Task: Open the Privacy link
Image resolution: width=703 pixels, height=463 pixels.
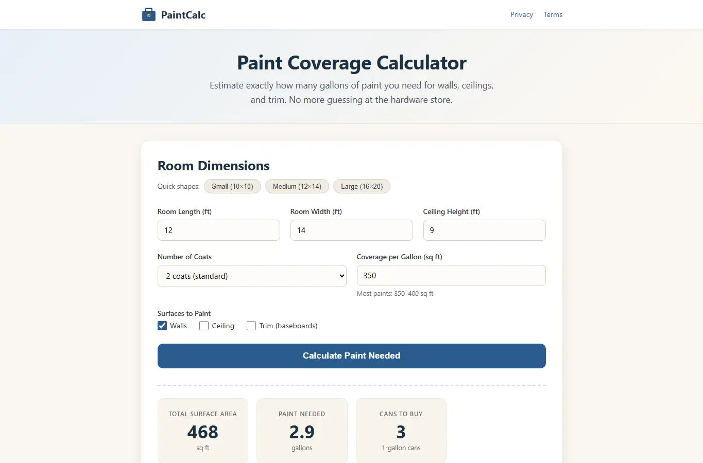Action: pyautogui.click(x=522, y=14)
